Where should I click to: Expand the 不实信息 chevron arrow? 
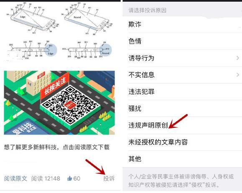(238, 75)
